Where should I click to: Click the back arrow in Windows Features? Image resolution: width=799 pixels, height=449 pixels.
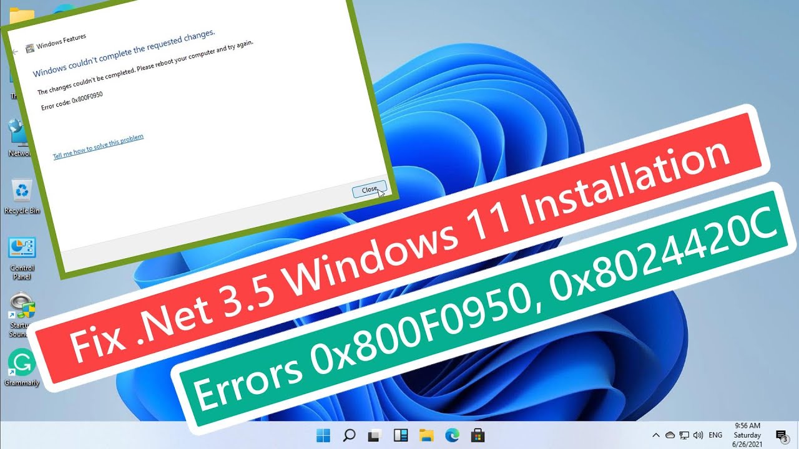(x=14, y=52)
